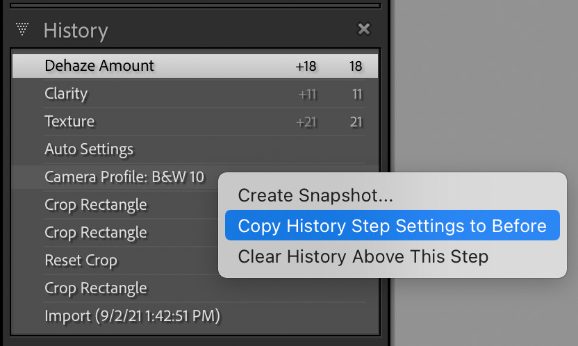Go back to Auto Settings history step
This screenshot has width=578, height=346.
tap(195, 149)
